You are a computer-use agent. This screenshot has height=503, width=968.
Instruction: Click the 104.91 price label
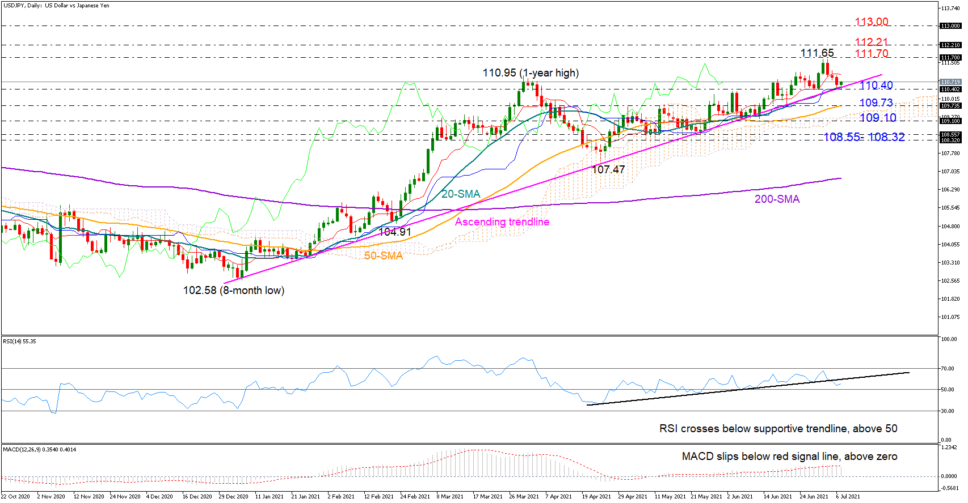coord(395,232)
